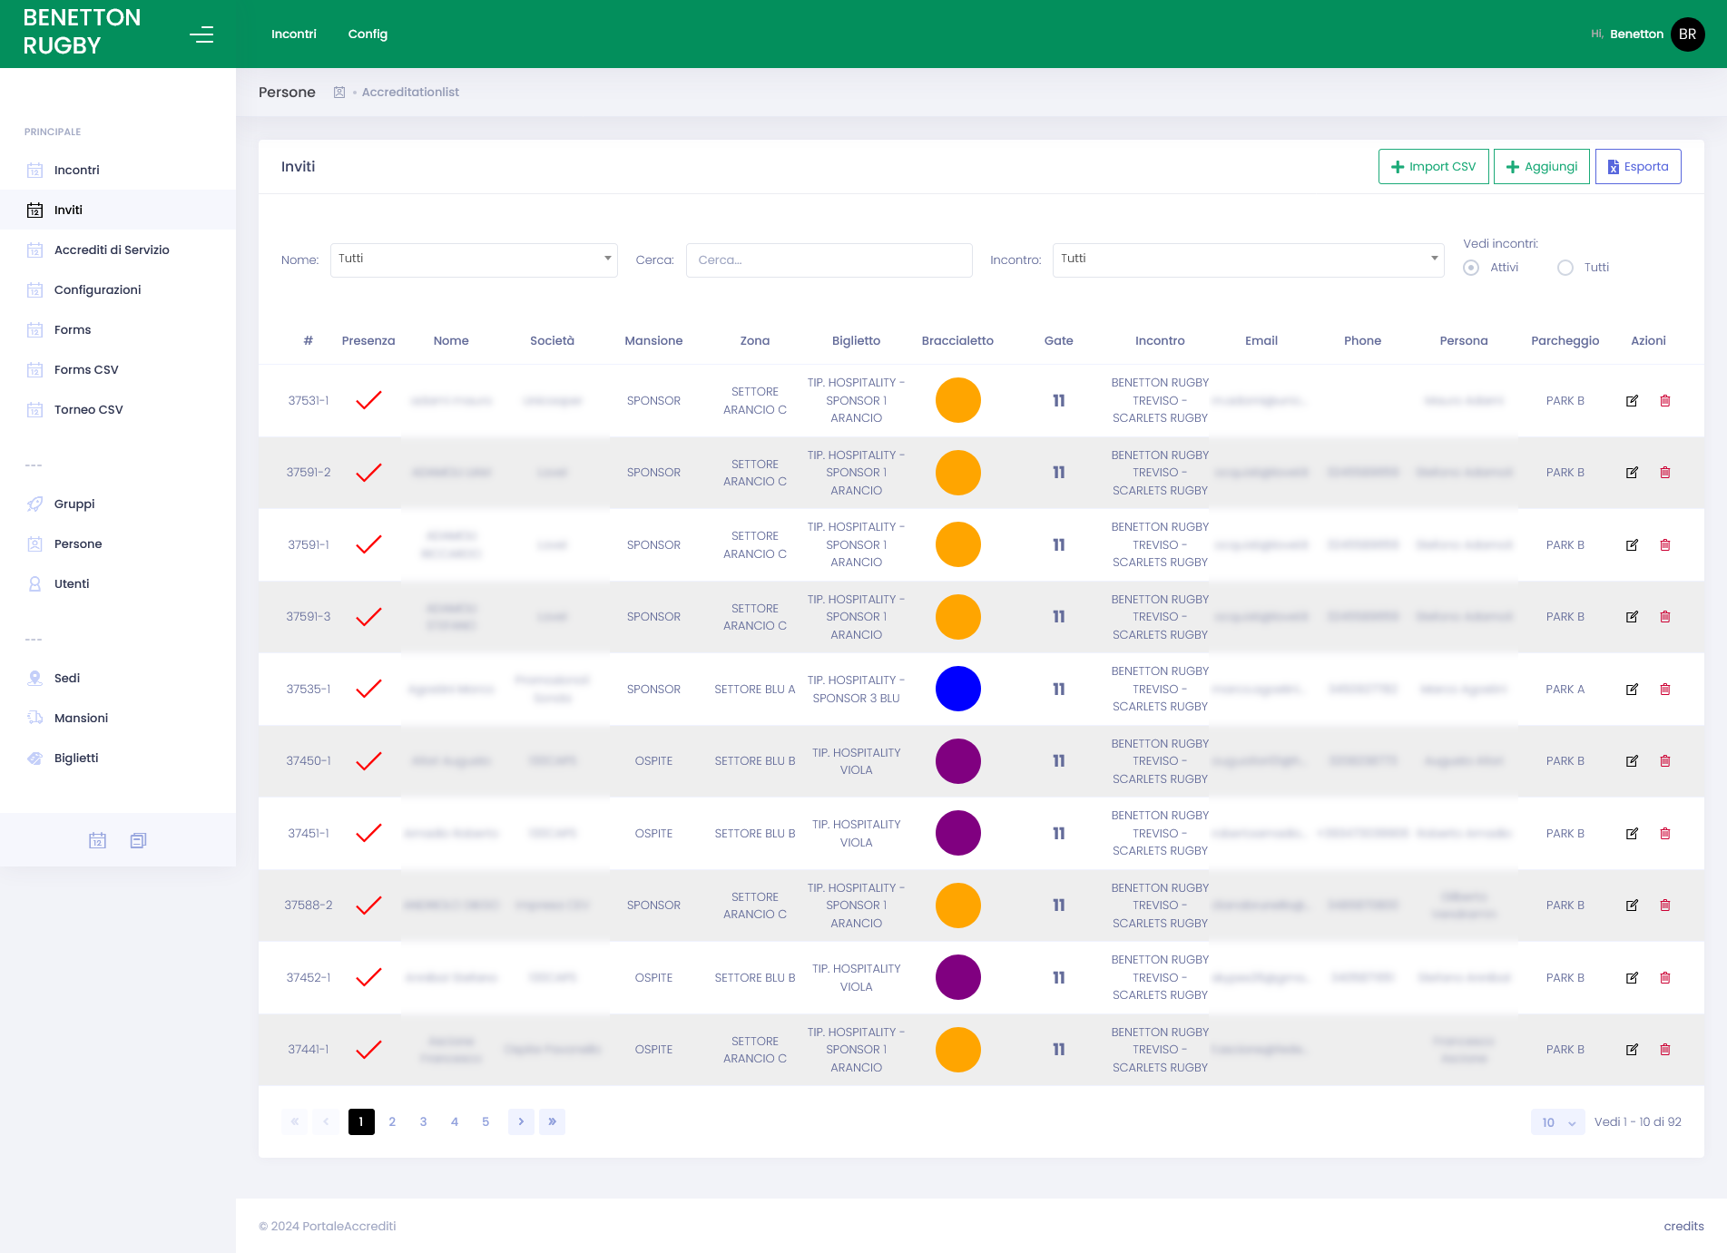Screen dimensions: 1727x1253
Task: Open edit for row 37591-3
Action: click(1632, 617)
